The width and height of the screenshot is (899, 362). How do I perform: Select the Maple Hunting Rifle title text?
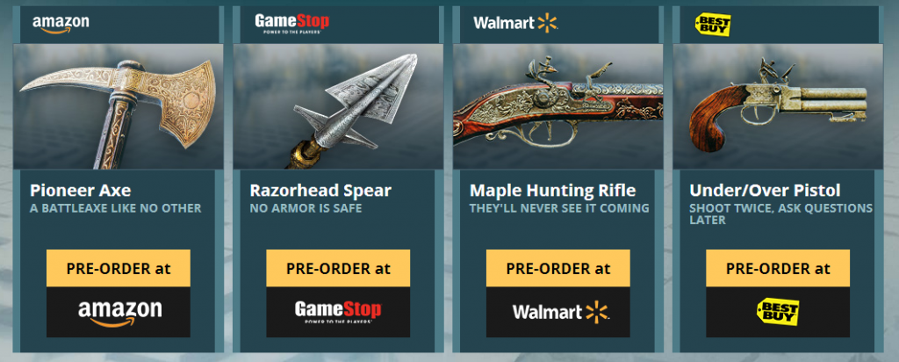click(553, 191)
